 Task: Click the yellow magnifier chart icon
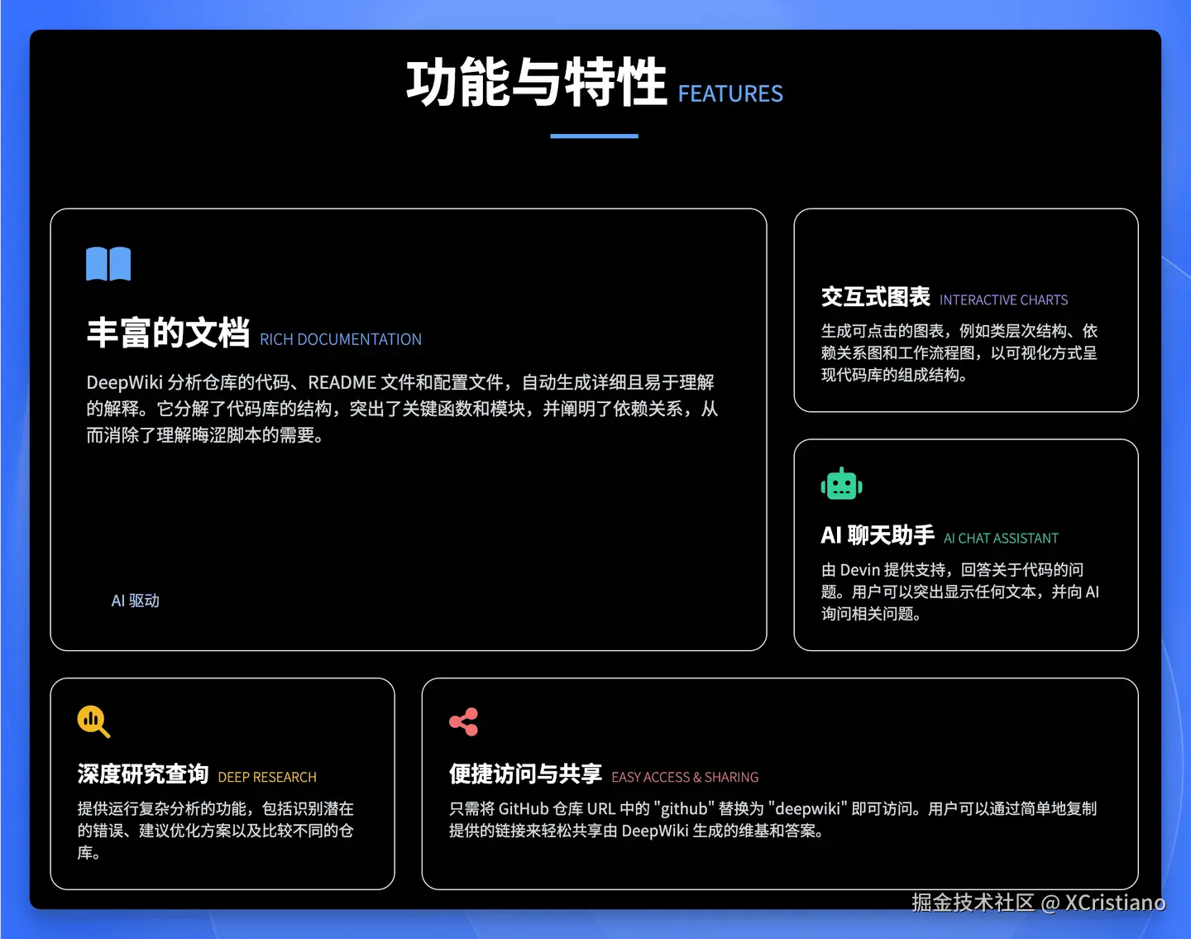[x=93, y=721]
